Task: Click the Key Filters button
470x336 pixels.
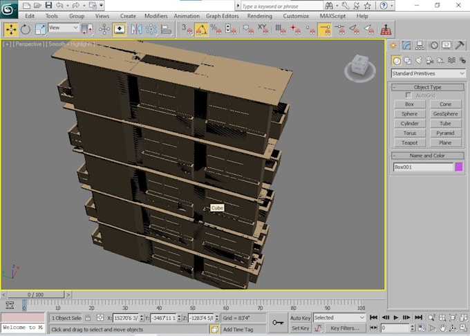Action: pyautogui.click(x=344, y=328)
